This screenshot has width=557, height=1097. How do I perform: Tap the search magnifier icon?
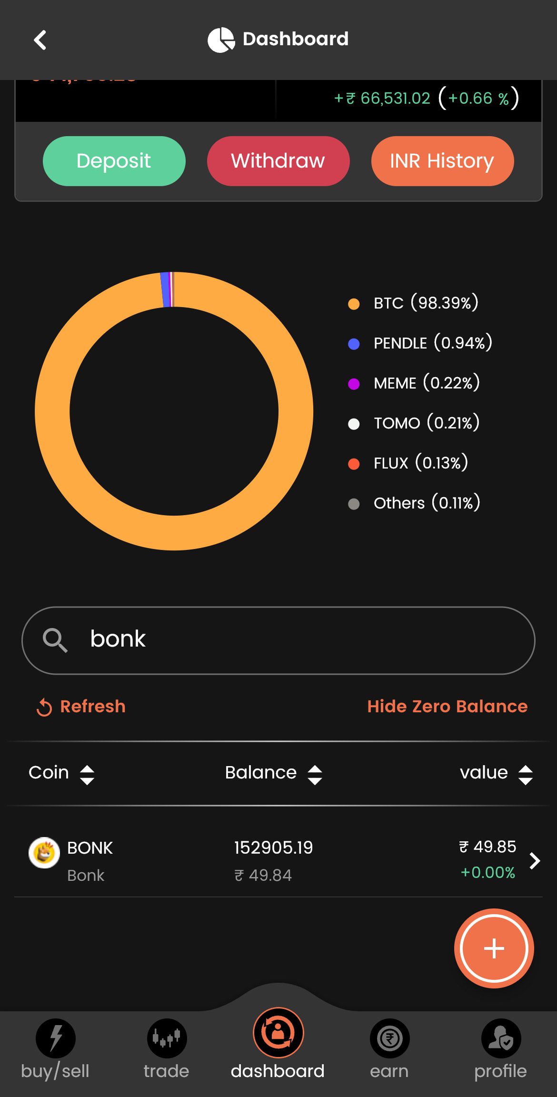point(55,640)
